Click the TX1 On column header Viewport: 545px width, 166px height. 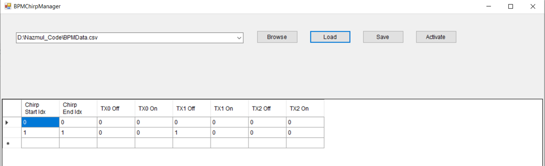coord(230,109)
